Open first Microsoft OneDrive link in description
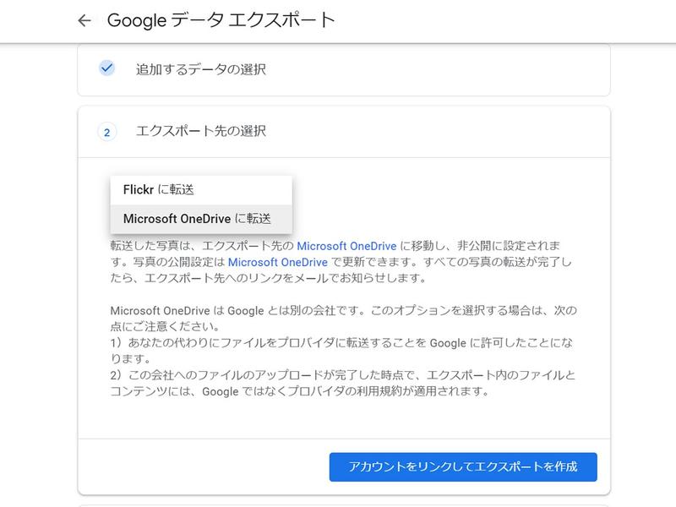This screenshot has width=676, height=507. click(346, 246)
